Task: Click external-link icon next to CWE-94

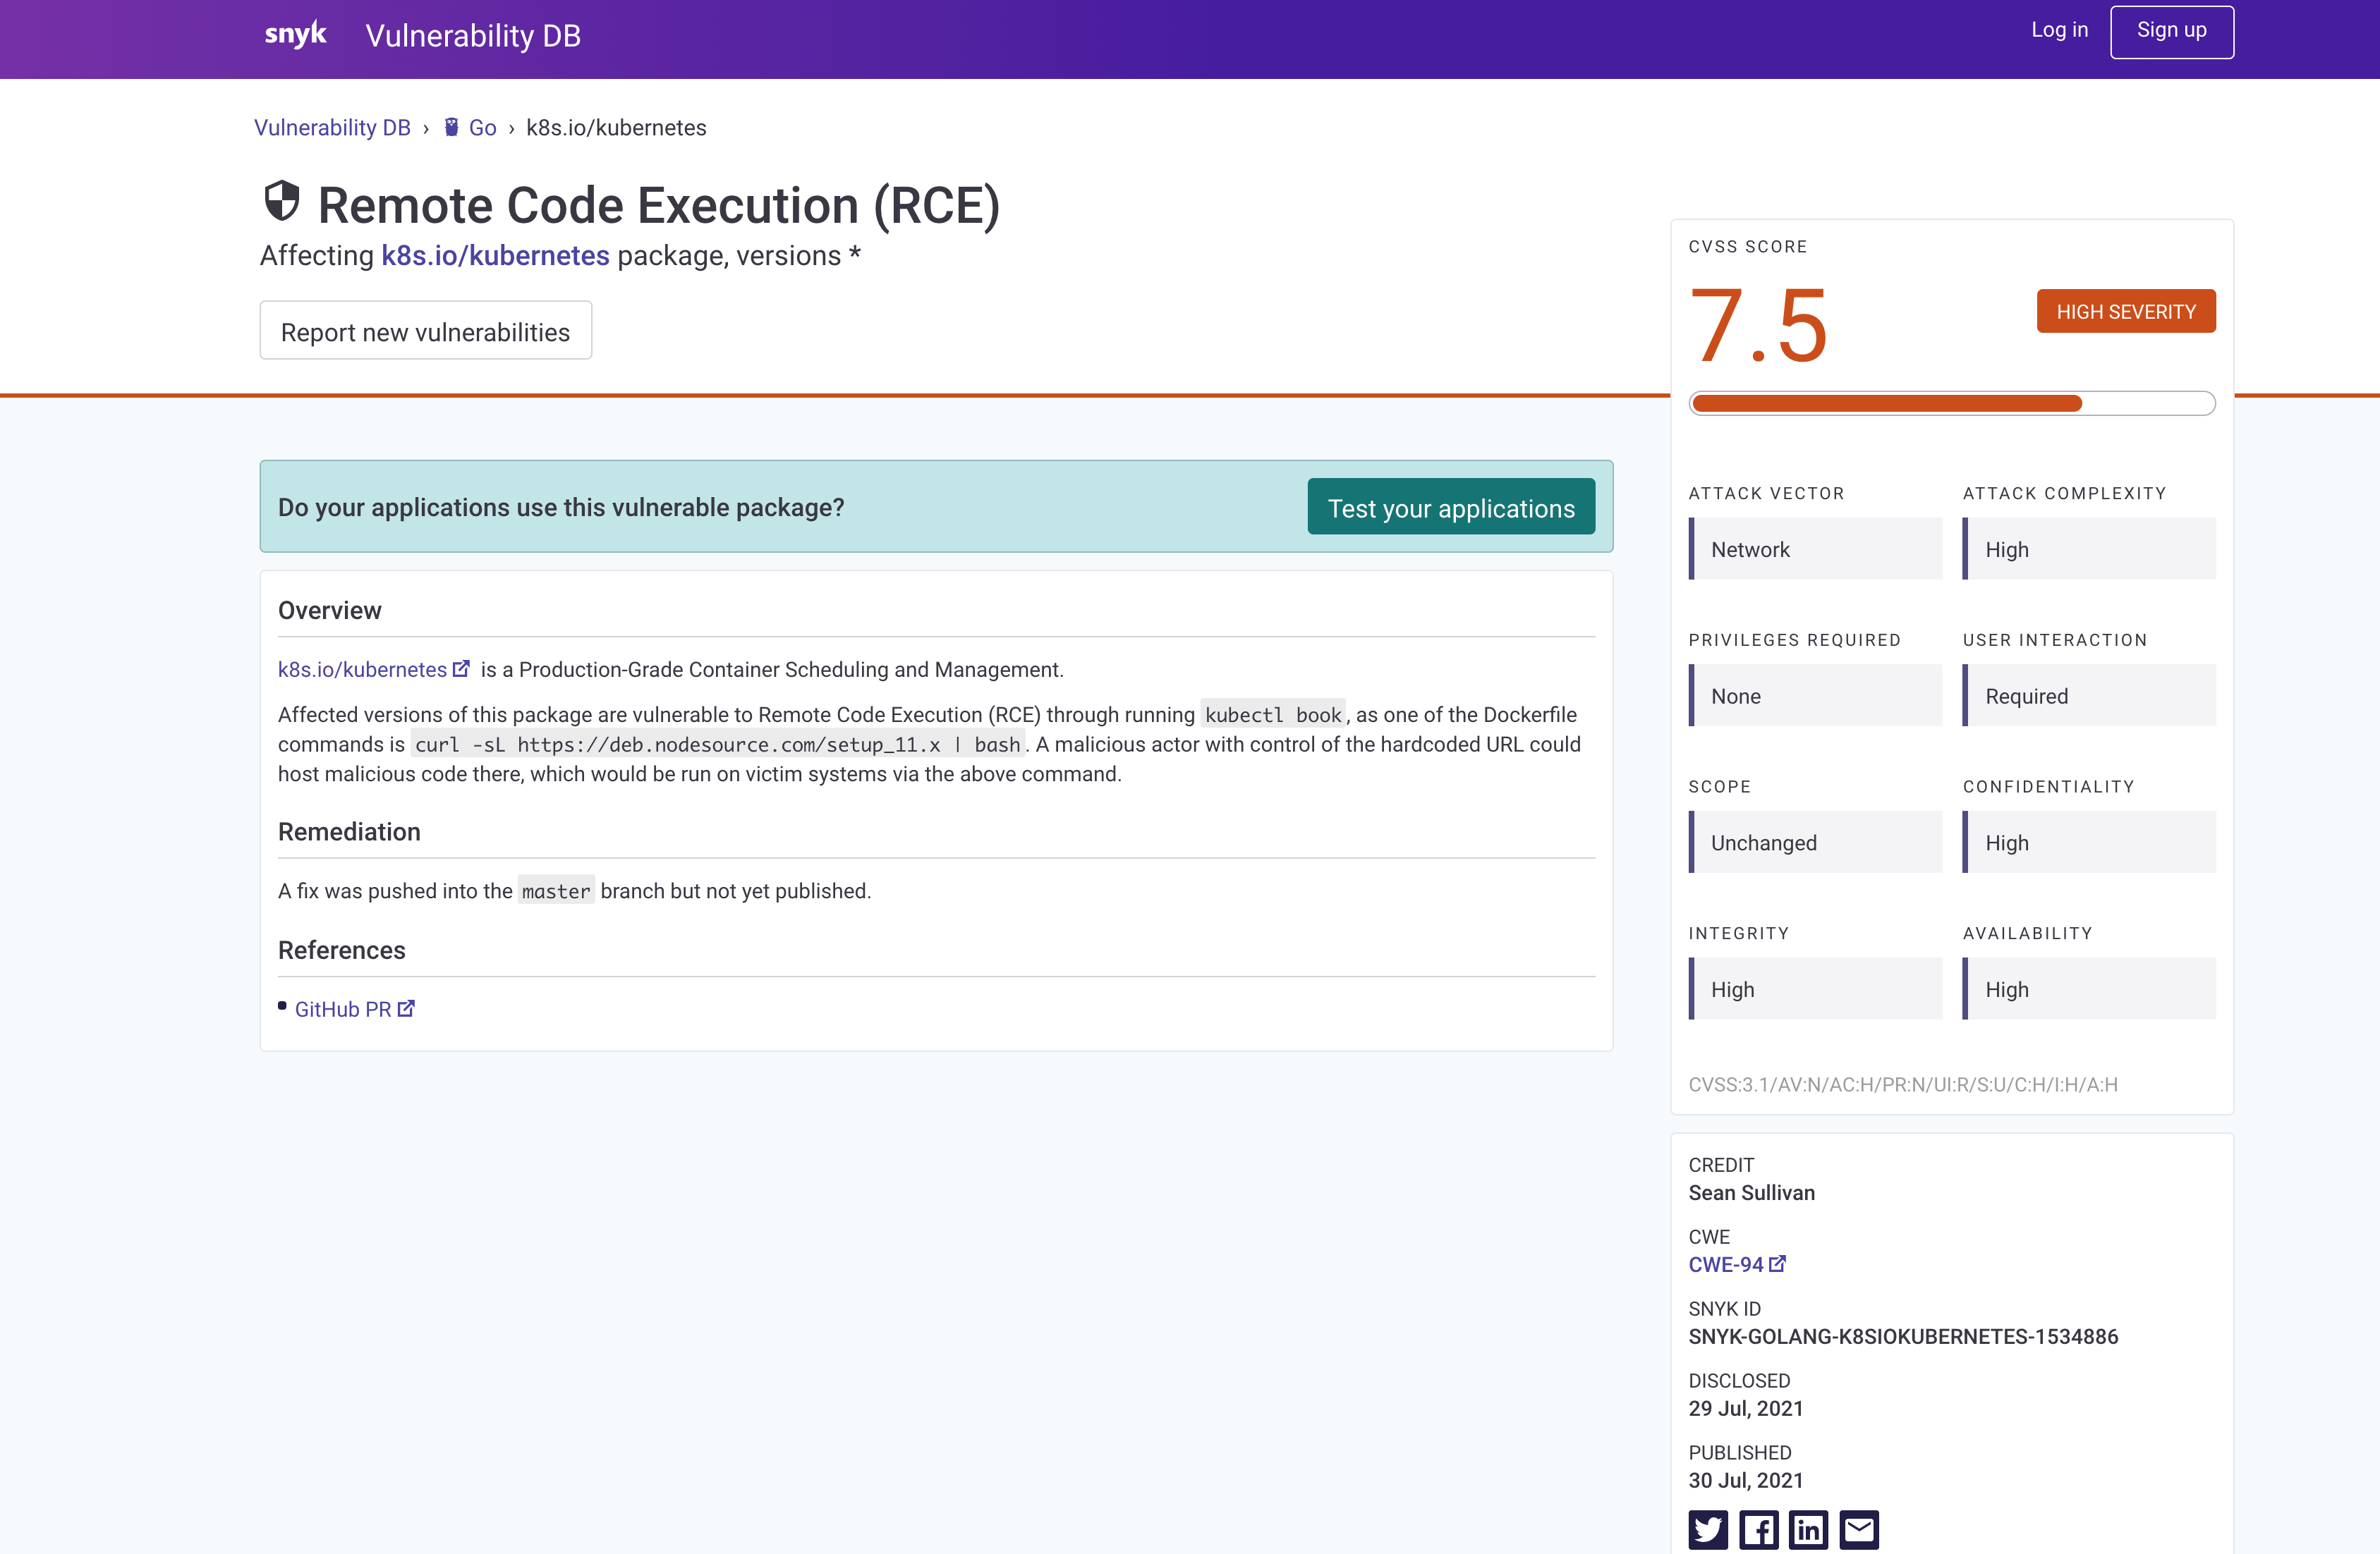Action: pos(1777,1264)
